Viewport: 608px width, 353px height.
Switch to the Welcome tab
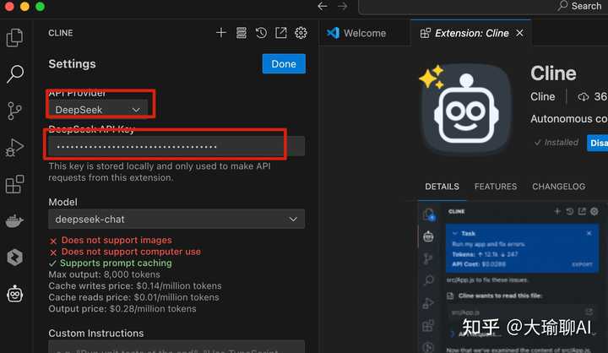pyautogui.click(x=356, y=34)
